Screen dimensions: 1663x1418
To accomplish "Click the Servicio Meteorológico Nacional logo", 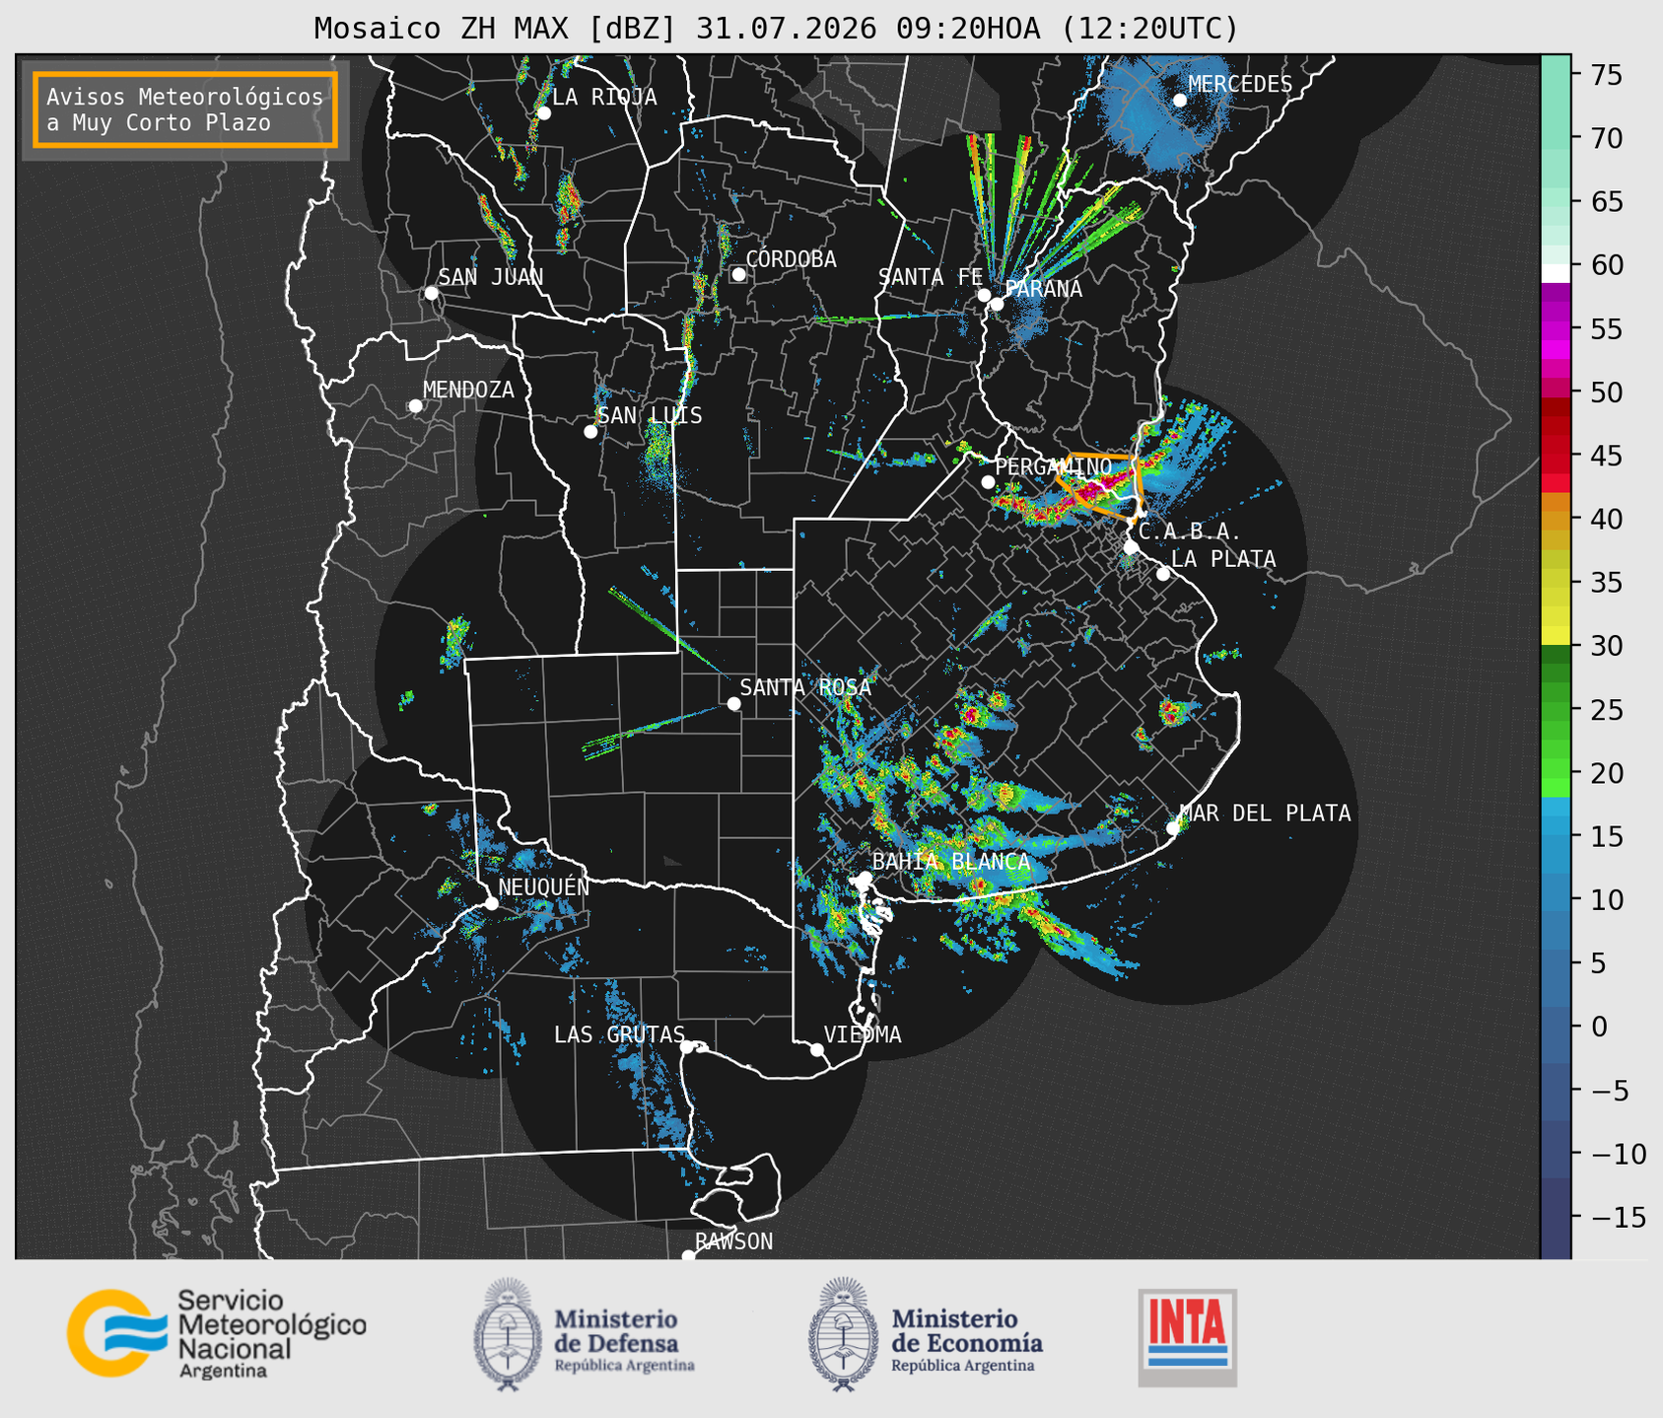I will (x=217, y=1333).
